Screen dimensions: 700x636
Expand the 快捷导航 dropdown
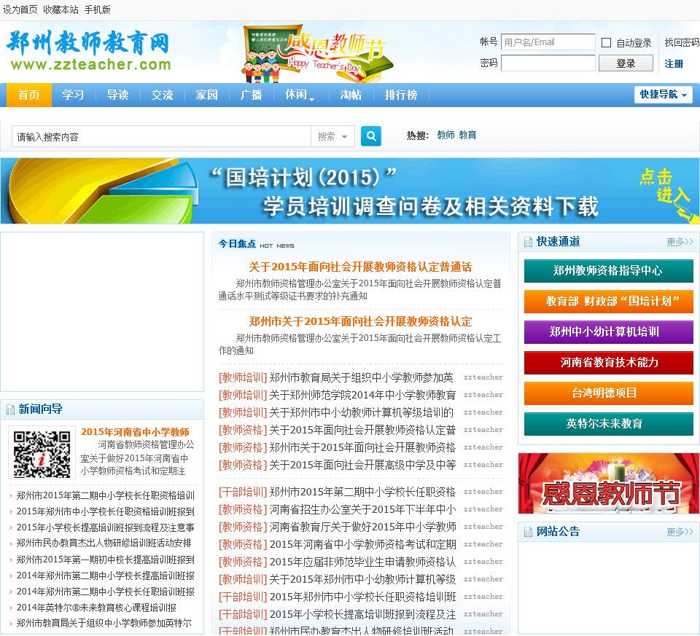click(664, 95)
